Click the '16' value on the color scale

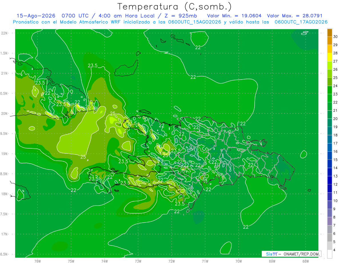[x=336, y=152]
